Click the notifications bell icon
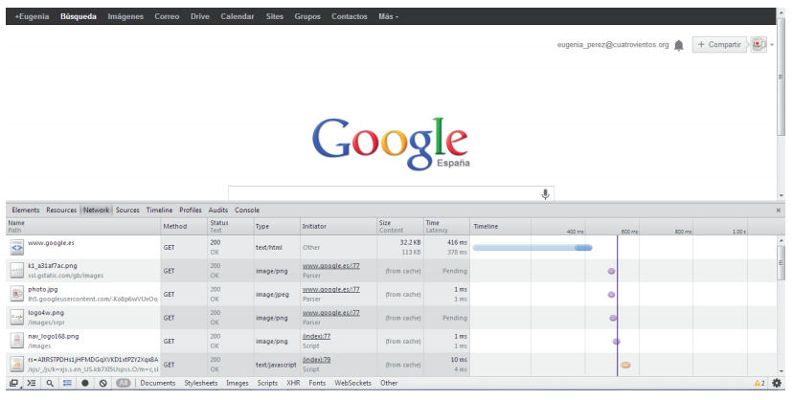Image resolution: width=793 pixels, height=400 pixels. click(679, 46)
